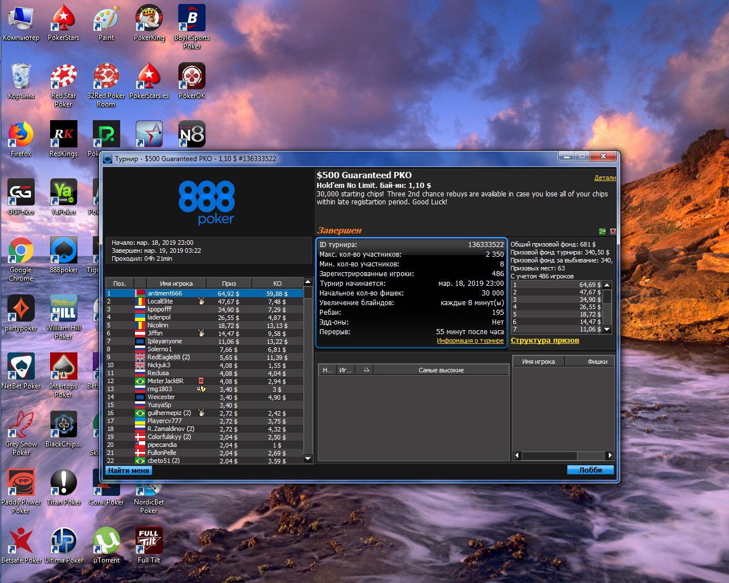Click the player list scrollbar up arrow
Viewport: 729px width, 583px height.
point(308,282)
